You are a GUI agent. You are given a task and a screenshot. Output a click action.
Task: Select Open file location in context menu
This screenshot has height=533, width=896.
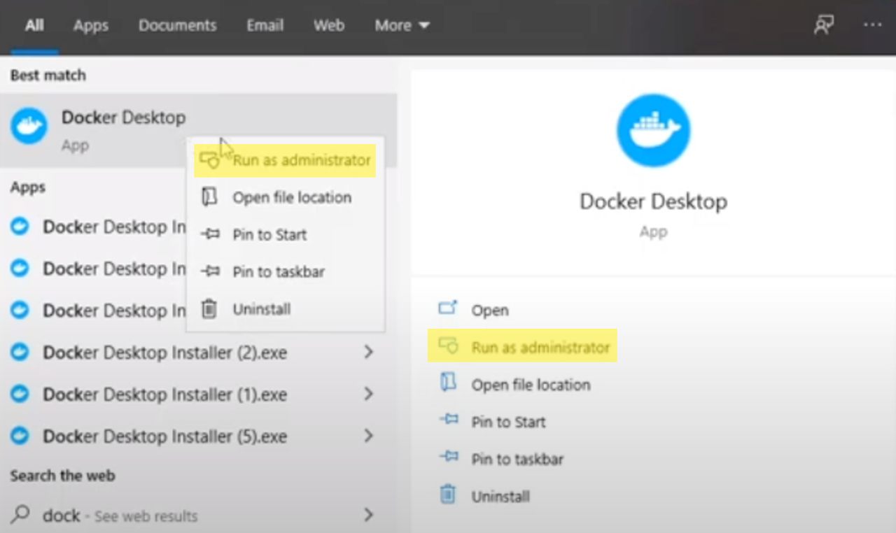(291, 197)
